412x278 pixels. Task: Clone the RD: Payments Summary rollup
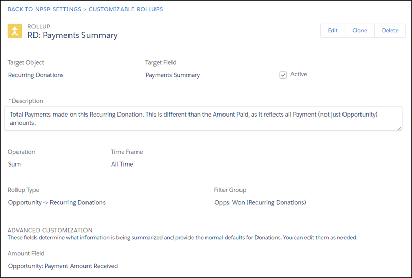[x=359, y=30]
